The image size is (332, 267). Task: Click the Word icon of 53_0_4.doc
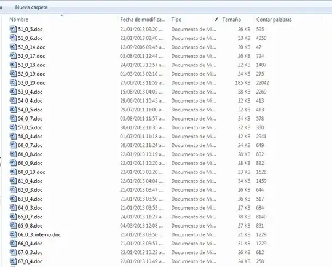[x=13, y=92]
